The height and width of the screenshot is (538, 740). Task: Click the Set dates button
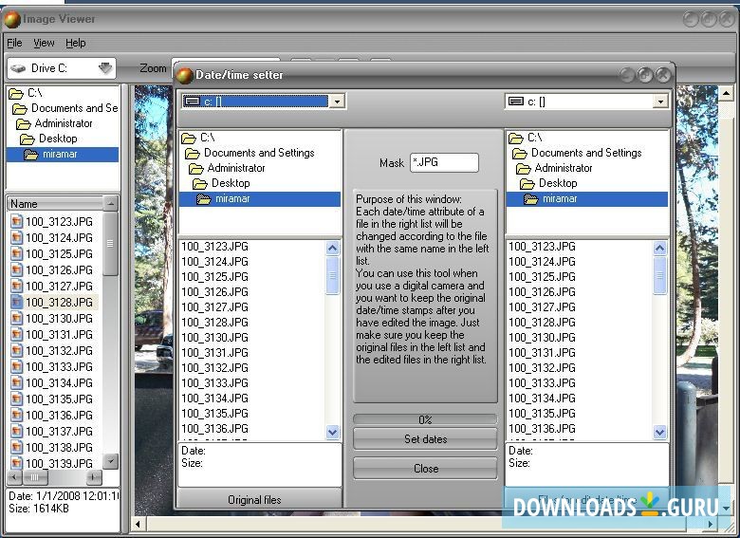click(x=425, y=439)
